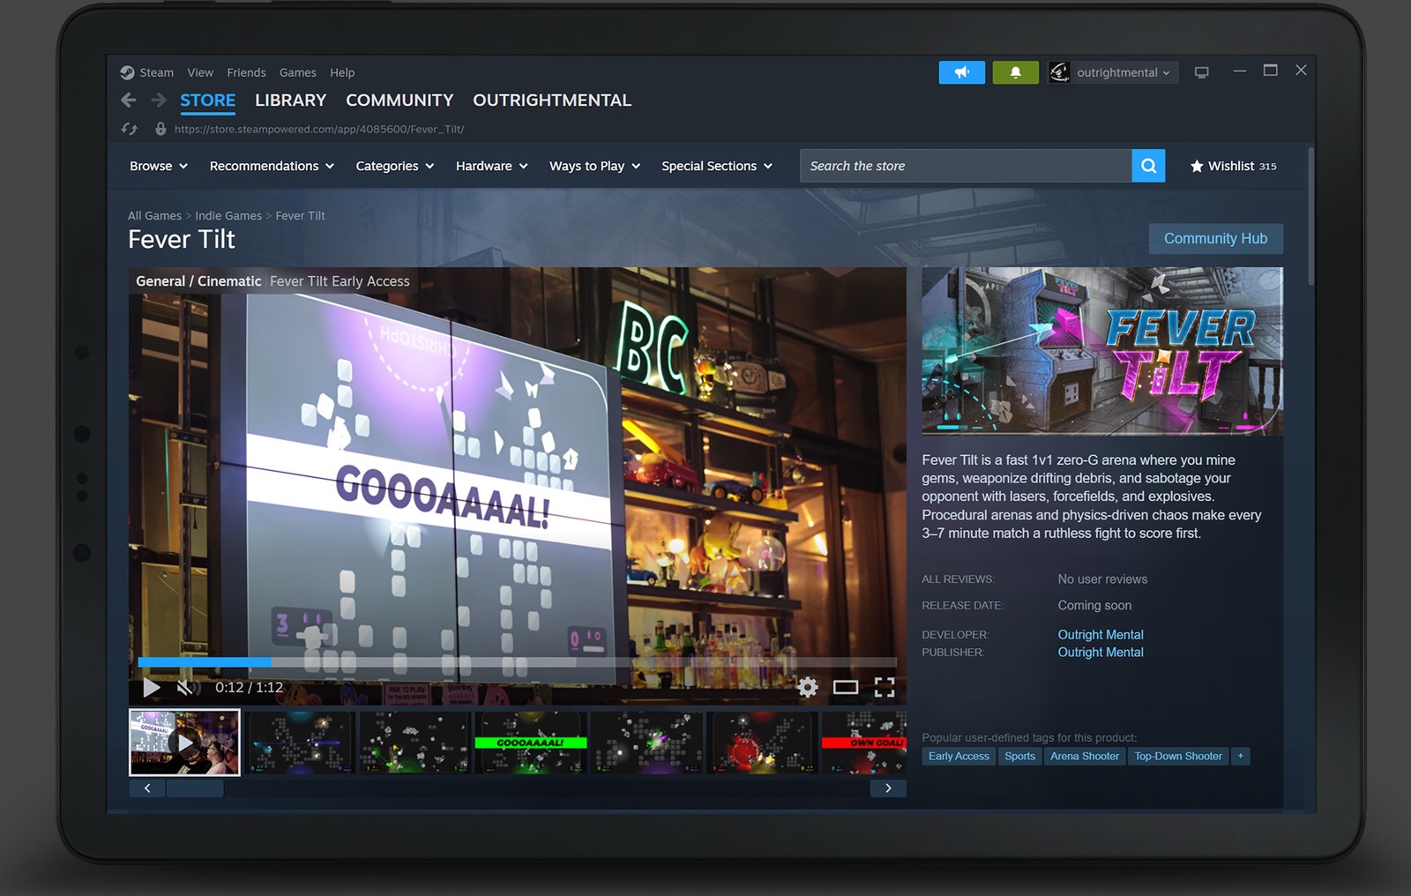This screenshot has width=1411, height=896.
Task: Open video settings gear icon
Action: point(807,688)
